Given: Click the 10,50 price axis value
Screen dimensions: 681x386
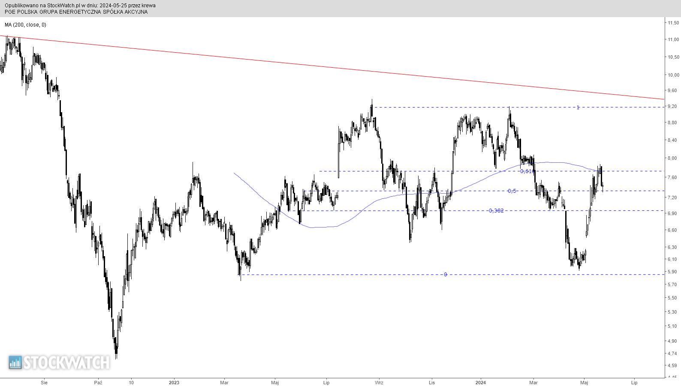Looking at the screenshot, I should click(x=673, y=57).
